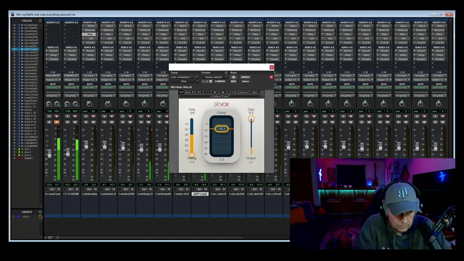
Task: Record-enable the CC113BPMF track
Action: [75, 116]
